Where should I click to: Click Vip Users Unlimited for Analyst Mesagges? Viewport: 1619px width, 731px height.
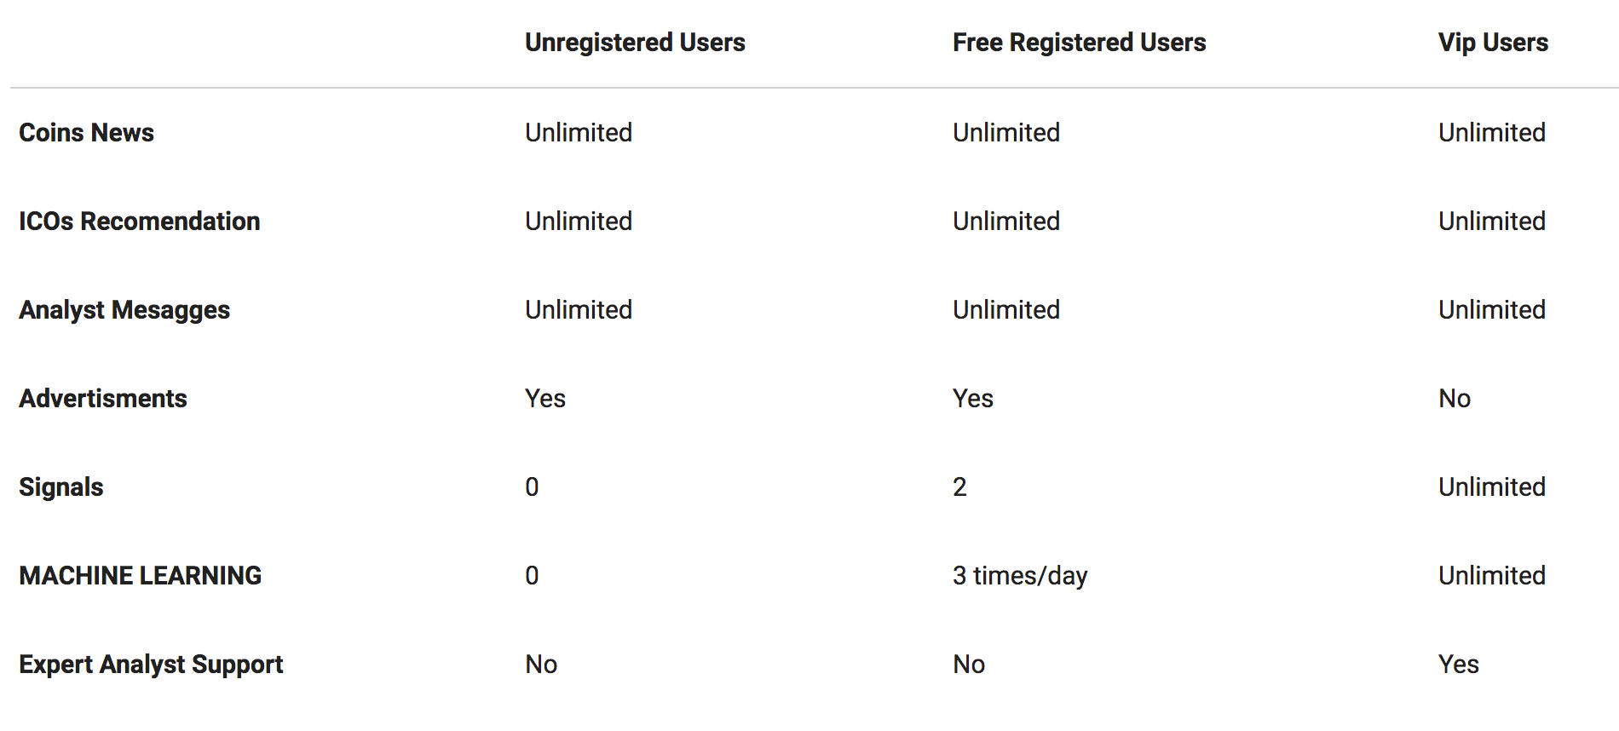coord(1492,310)
